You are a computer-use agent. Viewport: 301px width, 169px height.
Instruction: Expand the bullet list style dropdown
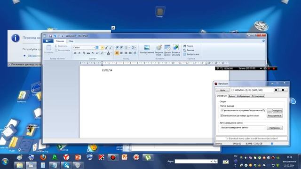tap(129, 47)
